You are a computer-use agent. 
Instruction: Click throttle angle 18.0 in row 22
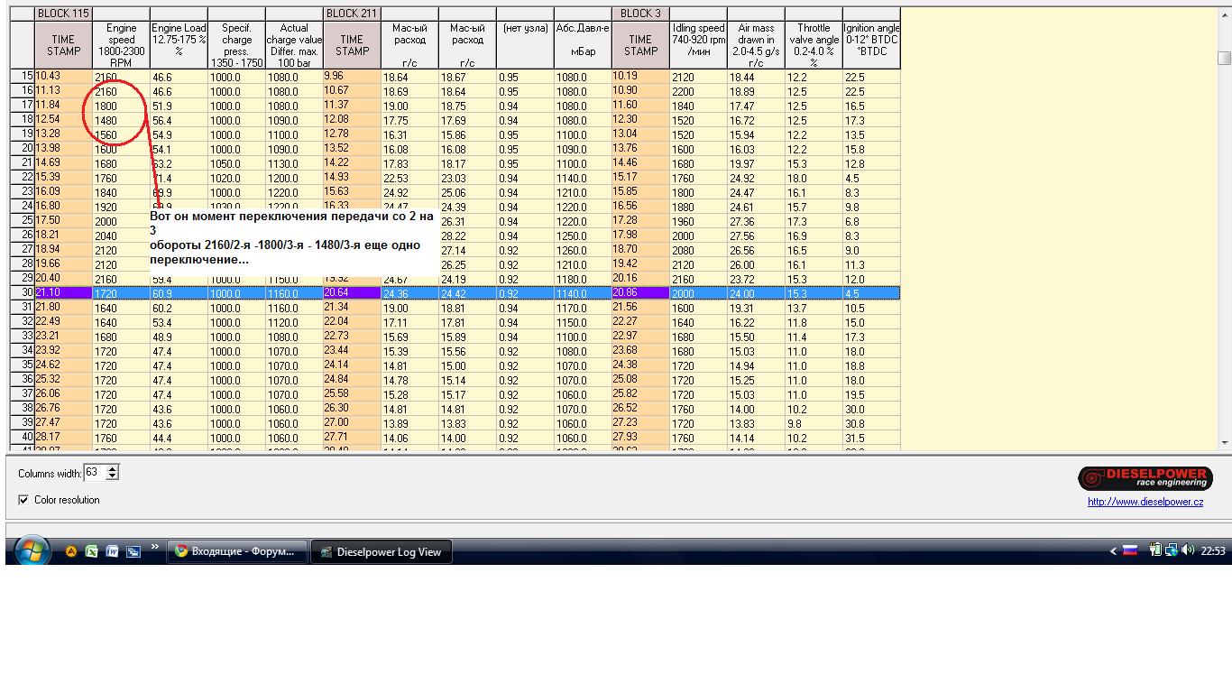814,178
